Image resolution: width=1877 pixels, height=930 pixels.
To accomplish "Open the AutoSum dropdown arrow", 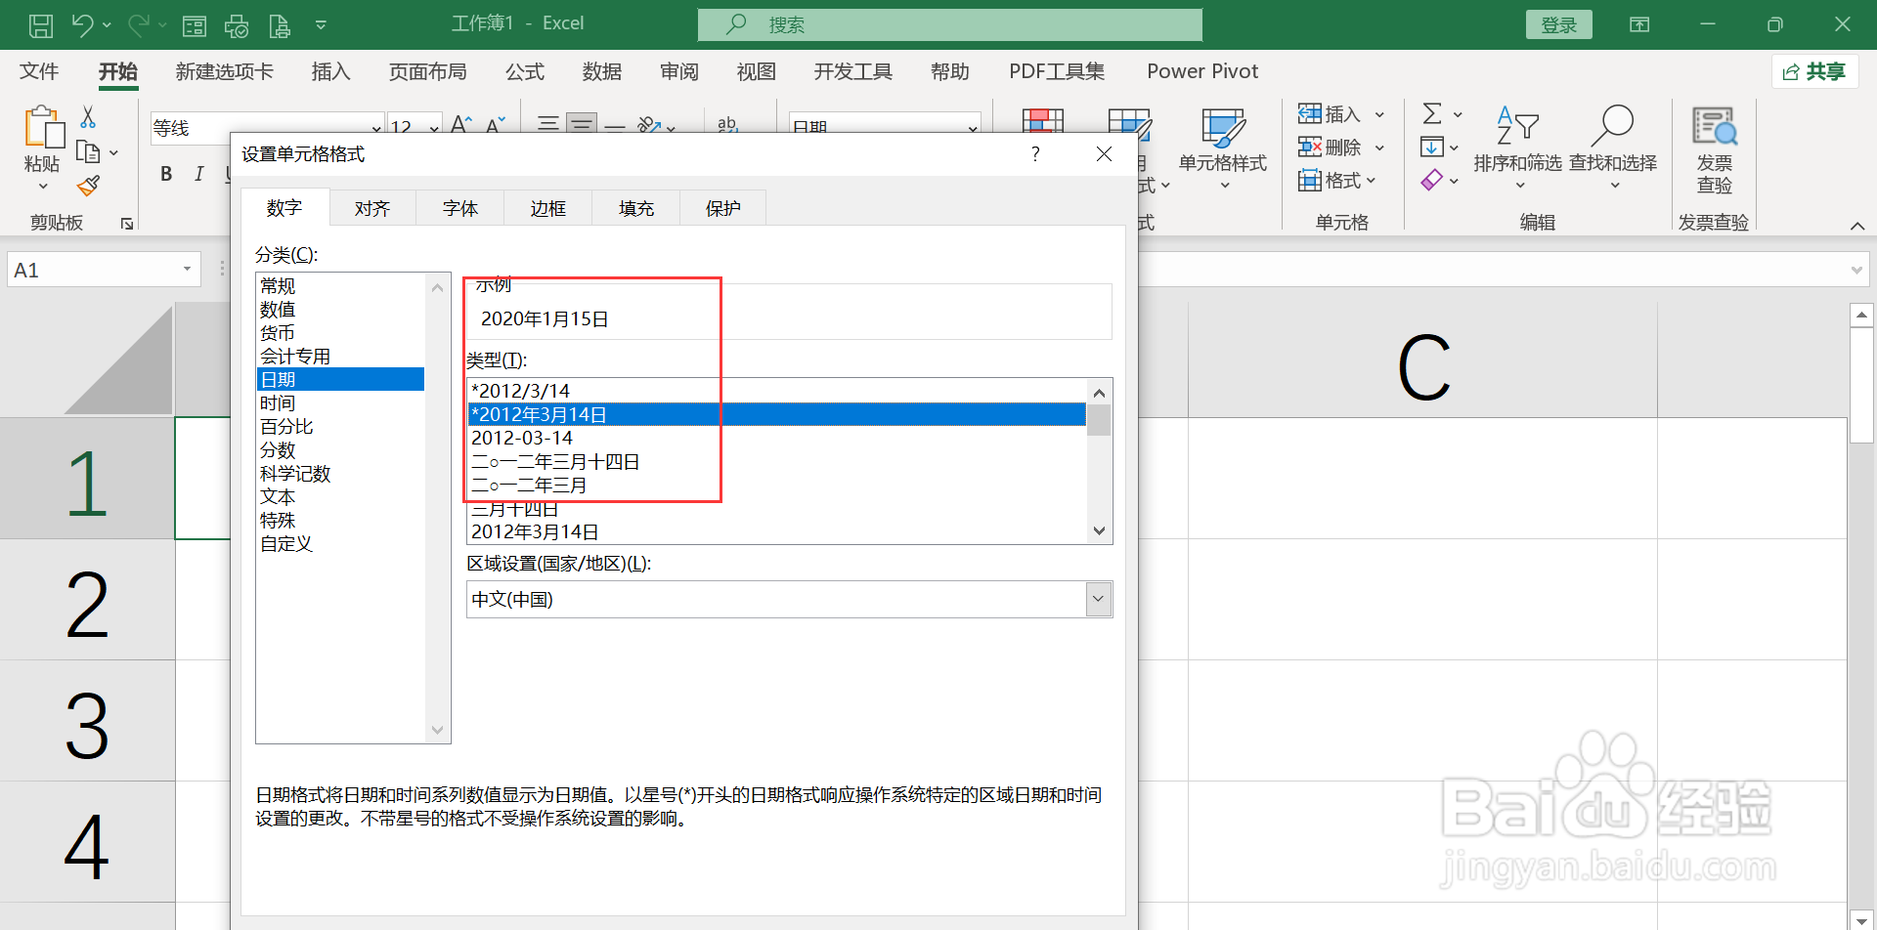I will [1458, 115].
